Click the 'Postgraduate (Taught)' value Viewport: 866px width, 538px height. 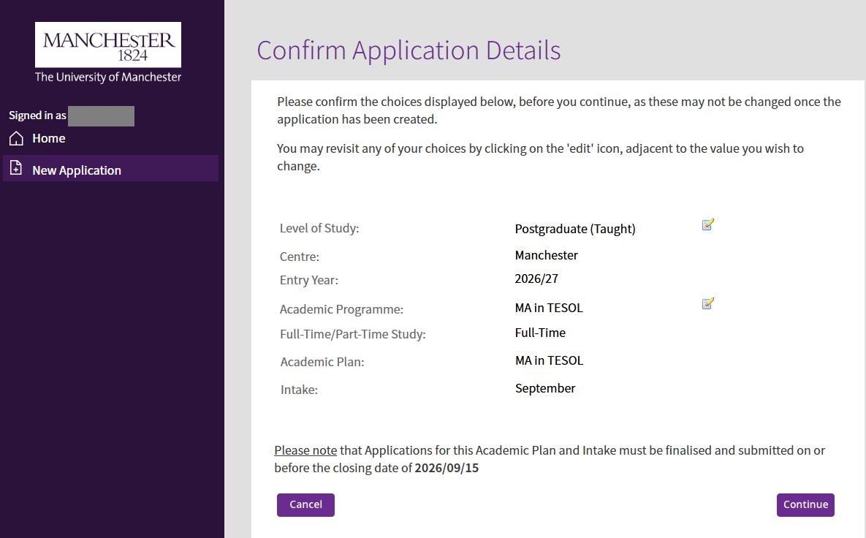coord(574,229)
